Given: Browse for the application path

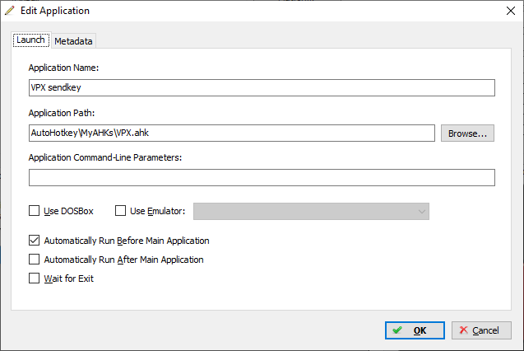Looking at the screenshot, I should tap(467, 133).
